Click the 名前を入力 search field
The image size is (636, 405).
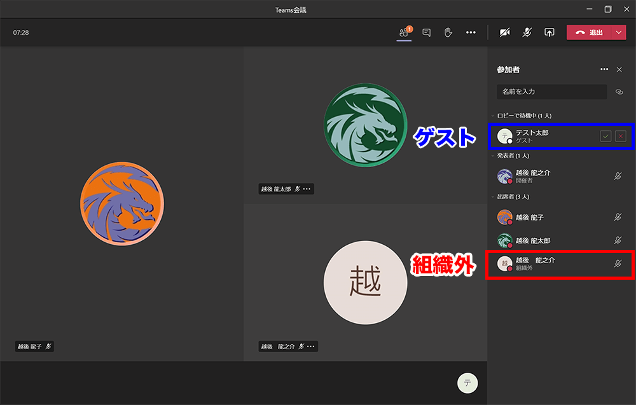pos(551,92)
